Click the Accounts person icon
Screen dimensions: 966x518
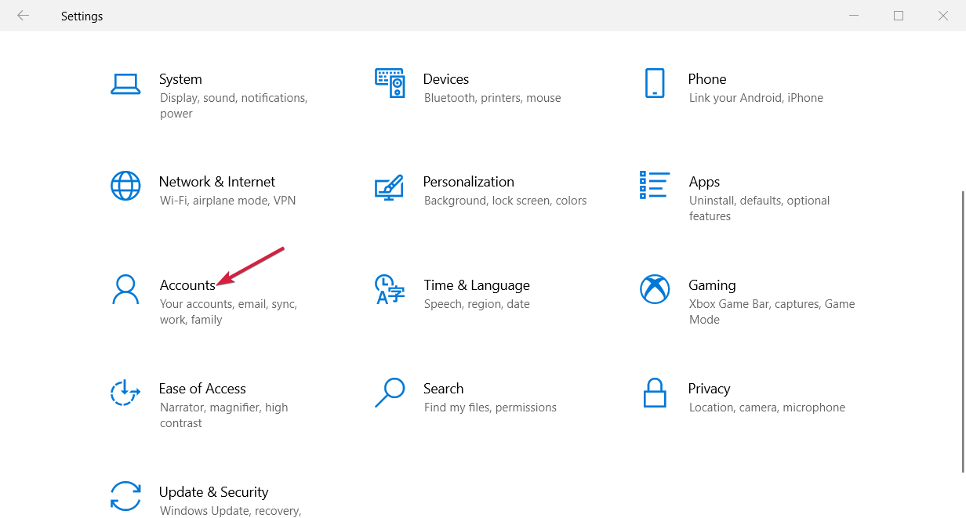pyautogui.click(x=125, y=289)
